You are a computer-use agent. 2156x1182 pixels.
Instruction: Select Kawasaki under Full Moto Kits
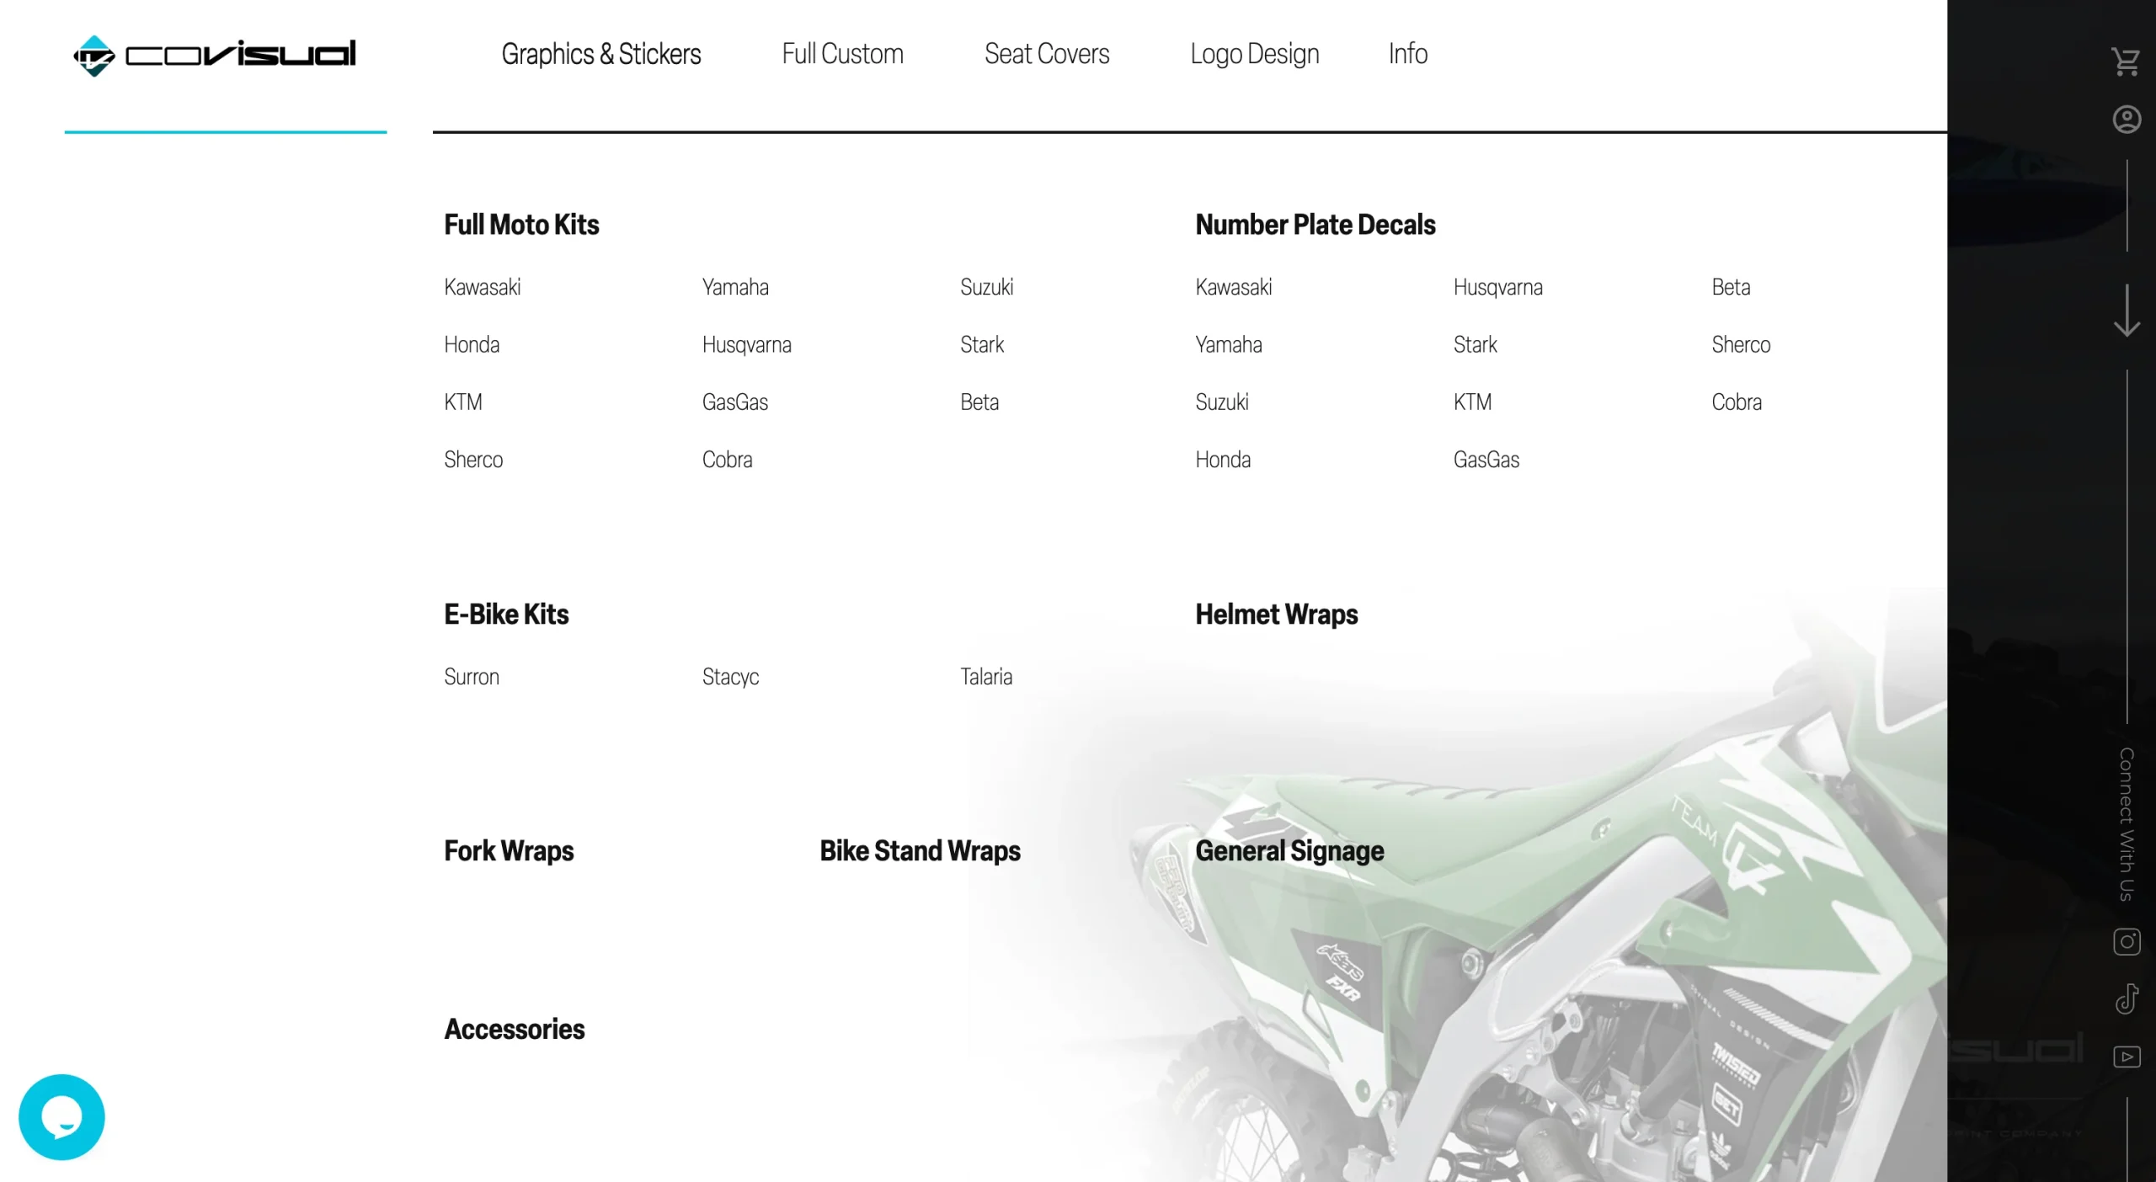point(482,287)
